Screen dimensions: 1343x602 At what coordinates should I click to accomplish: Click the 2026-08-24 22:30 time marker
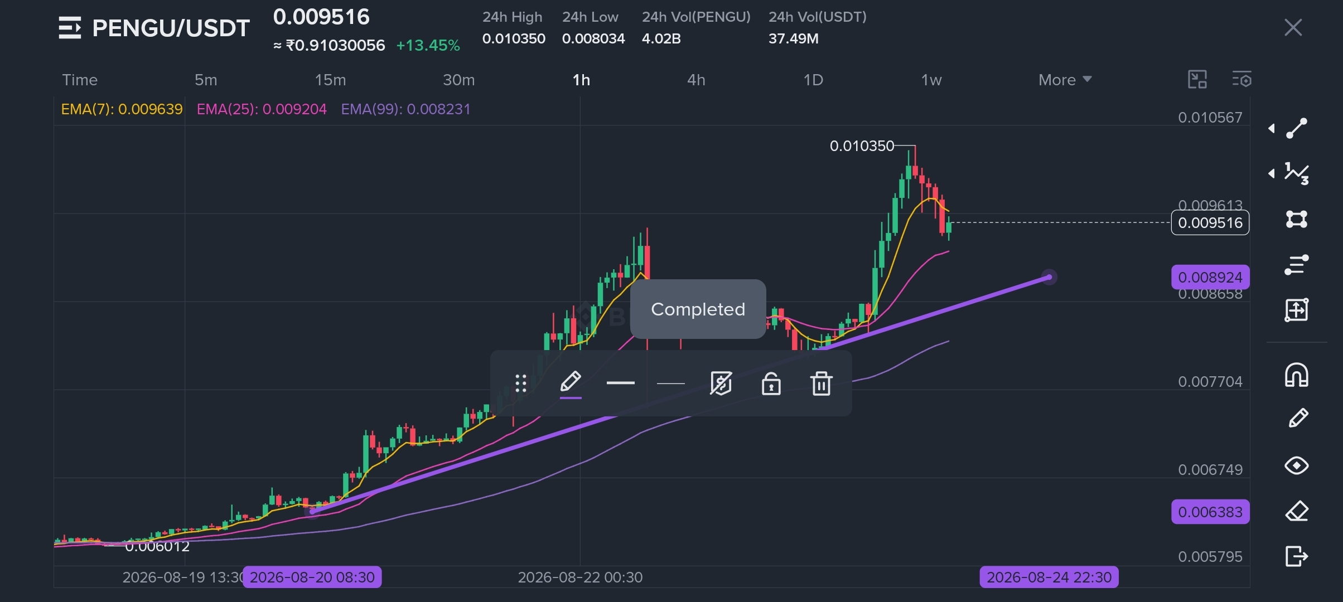pos(1049,577)
